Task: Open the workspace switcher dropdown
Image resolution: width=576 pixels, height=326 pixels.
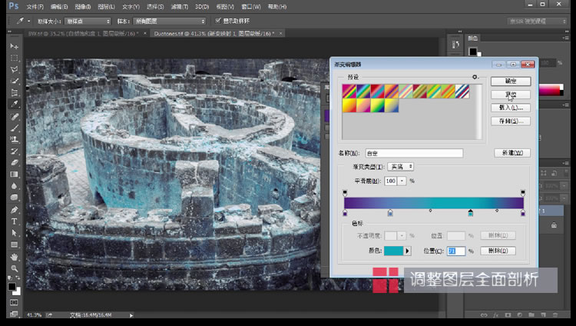Action: tap(538, 22)
